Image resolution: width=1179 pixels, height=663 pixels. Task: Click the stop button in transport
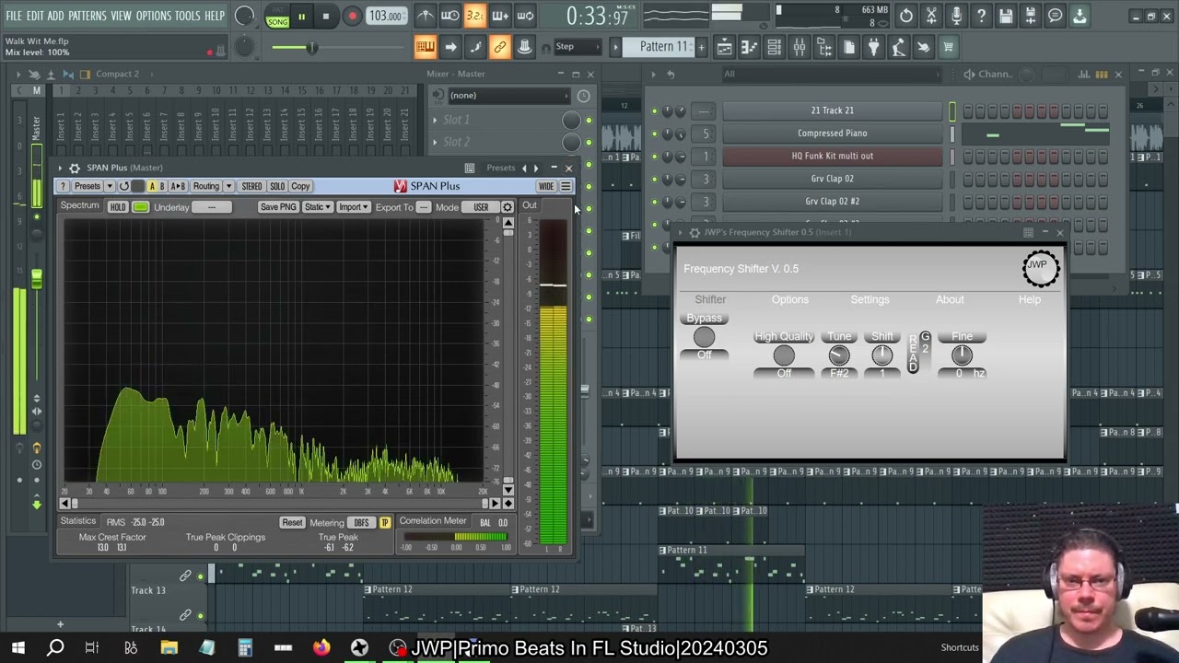(325, 17)
